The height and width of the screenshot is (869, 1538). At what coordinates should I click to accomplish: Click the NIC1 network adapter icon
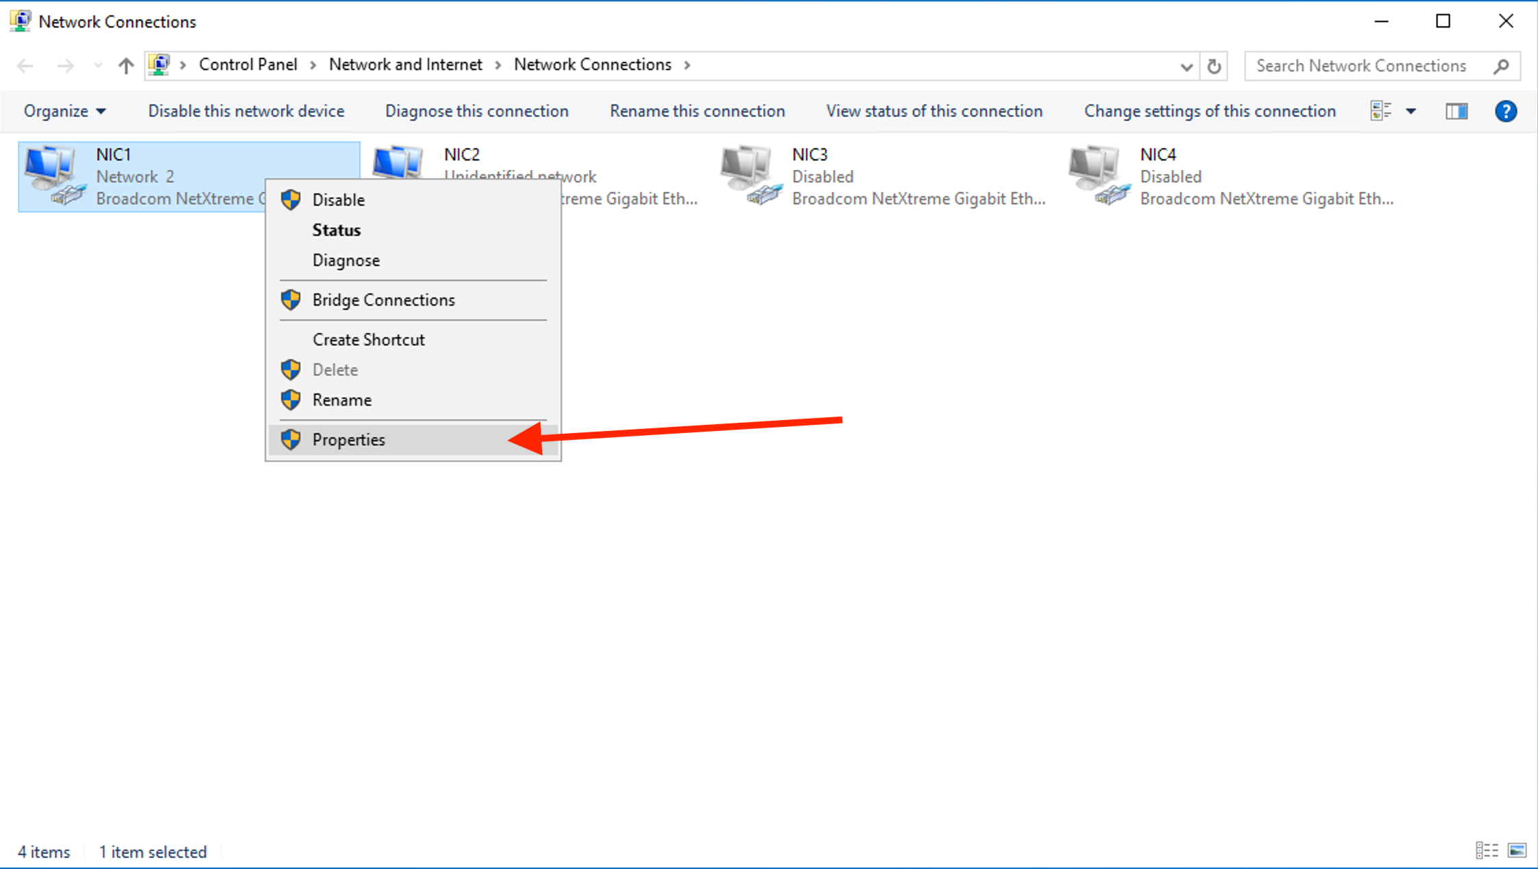53,175
